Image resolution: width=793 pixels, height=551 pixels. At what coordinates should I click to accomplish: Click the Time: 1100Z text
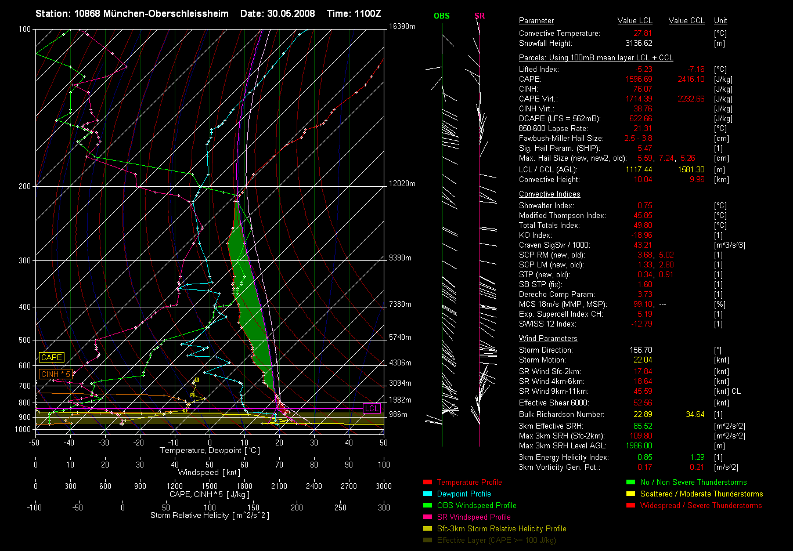(354, 13)
